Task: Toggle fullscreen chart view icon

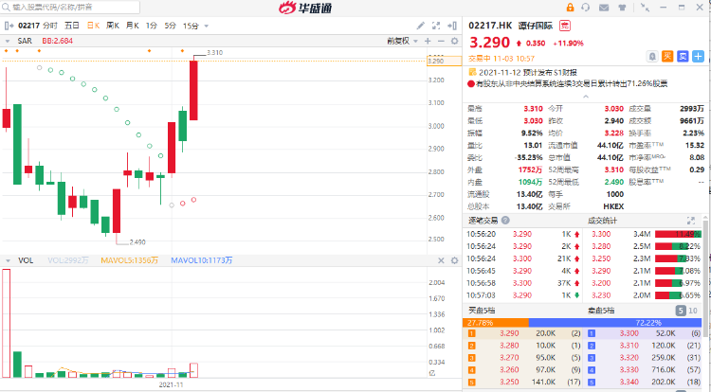Action: point(436,26)
